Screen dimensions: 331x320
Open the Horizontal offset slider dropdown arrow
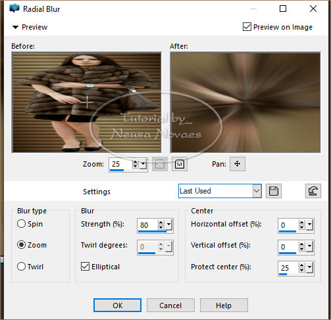[x=310, y=225]
